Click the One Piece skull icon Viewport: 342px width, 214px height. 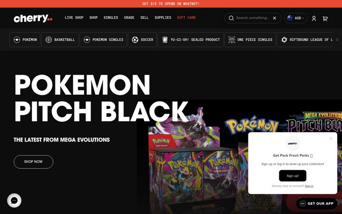[232, 40]
